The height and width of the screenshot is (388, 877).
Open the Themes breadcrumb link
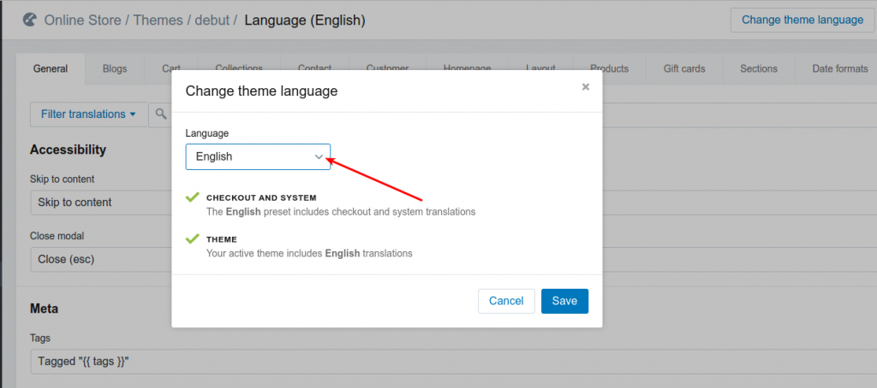(158, 21)
